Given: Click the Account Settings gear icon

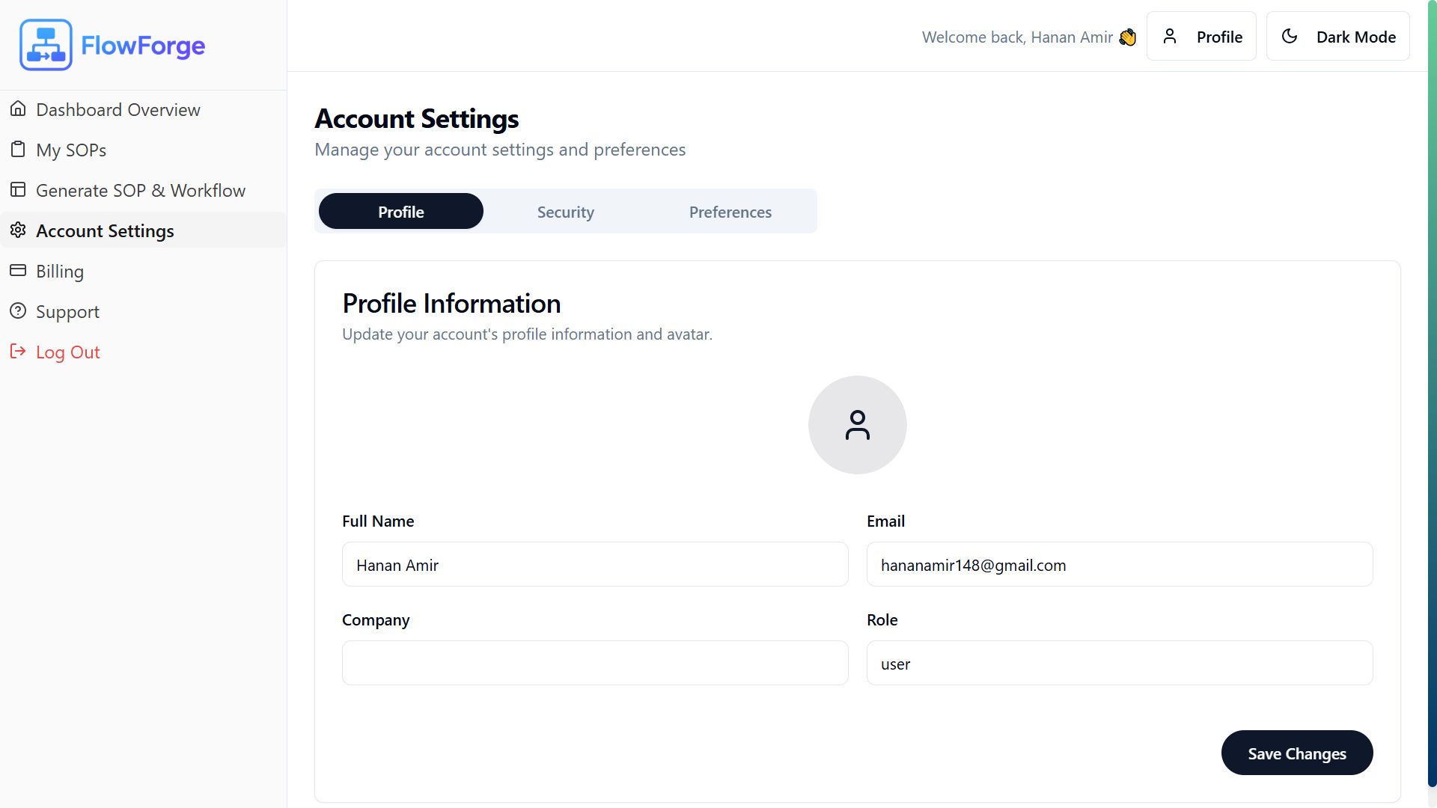Looking at the screenshot, I should 18,230.
